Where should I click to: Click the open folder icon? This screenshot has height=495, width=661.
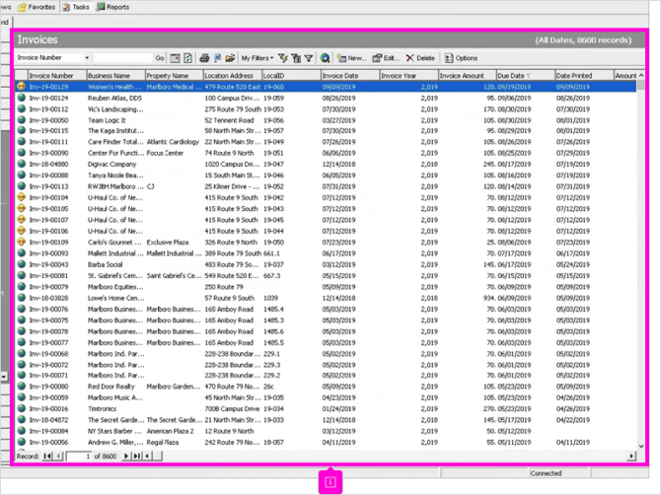point(230,58)
